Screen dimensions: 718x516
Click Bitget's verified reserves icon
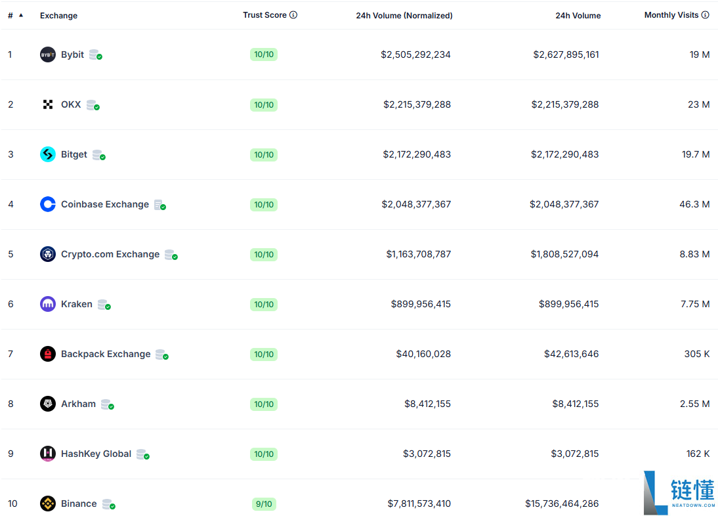click(x=99, y=155)
